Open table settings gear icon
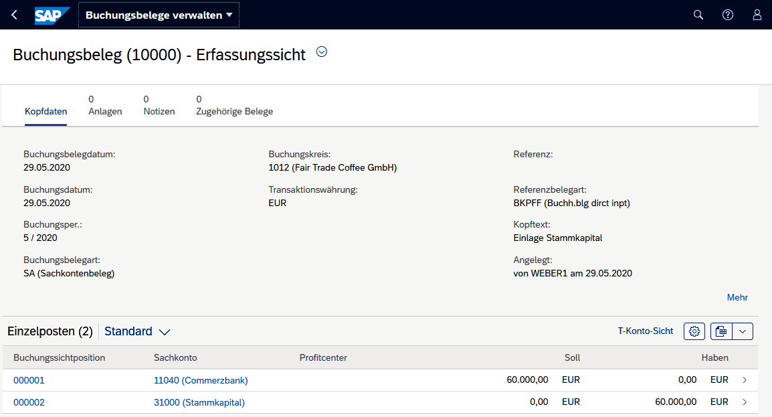The width and height of the screenshot is (772, 417). tap(694, 331)
